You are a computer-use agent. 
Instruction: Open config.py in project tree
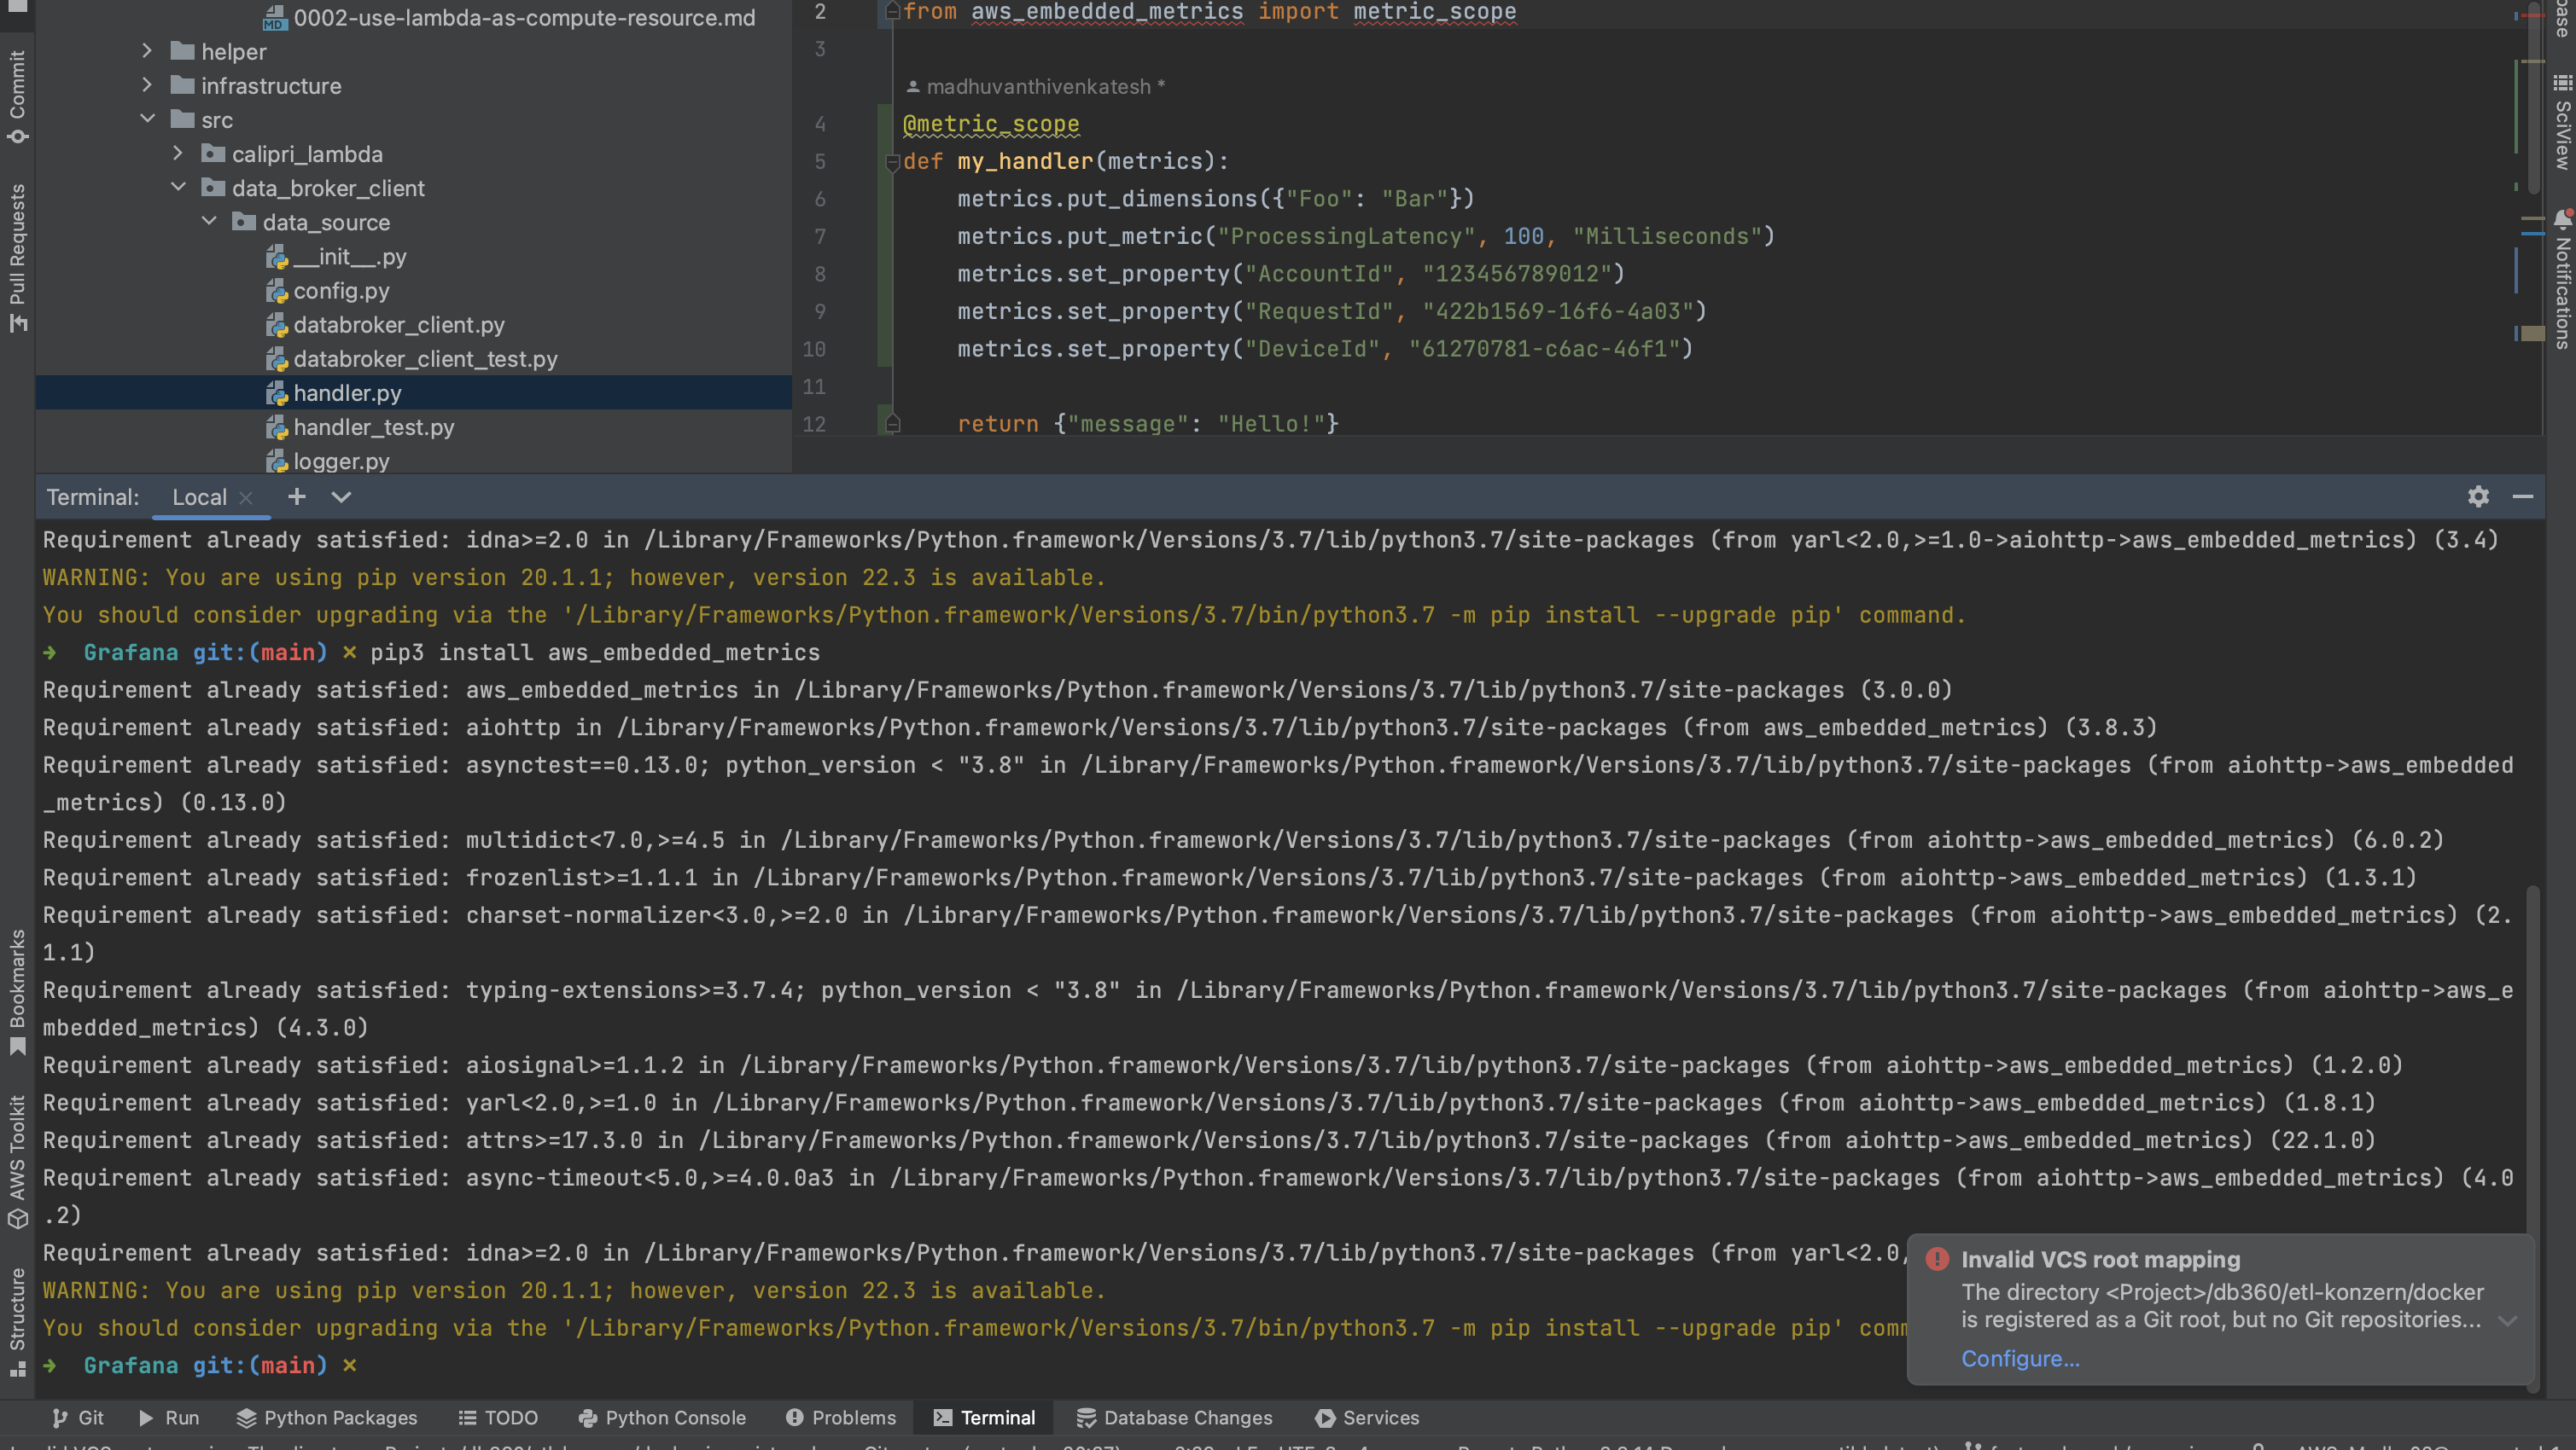(x=341, y=291)
